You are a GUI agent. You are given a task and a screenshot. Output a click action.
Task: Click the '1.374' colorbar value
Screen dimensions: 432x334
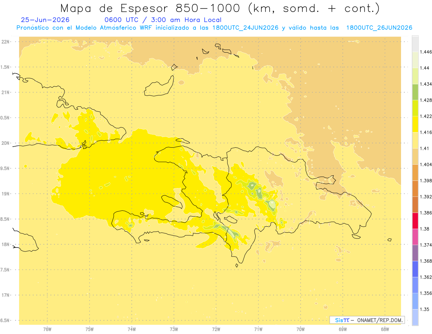(426, 245)
